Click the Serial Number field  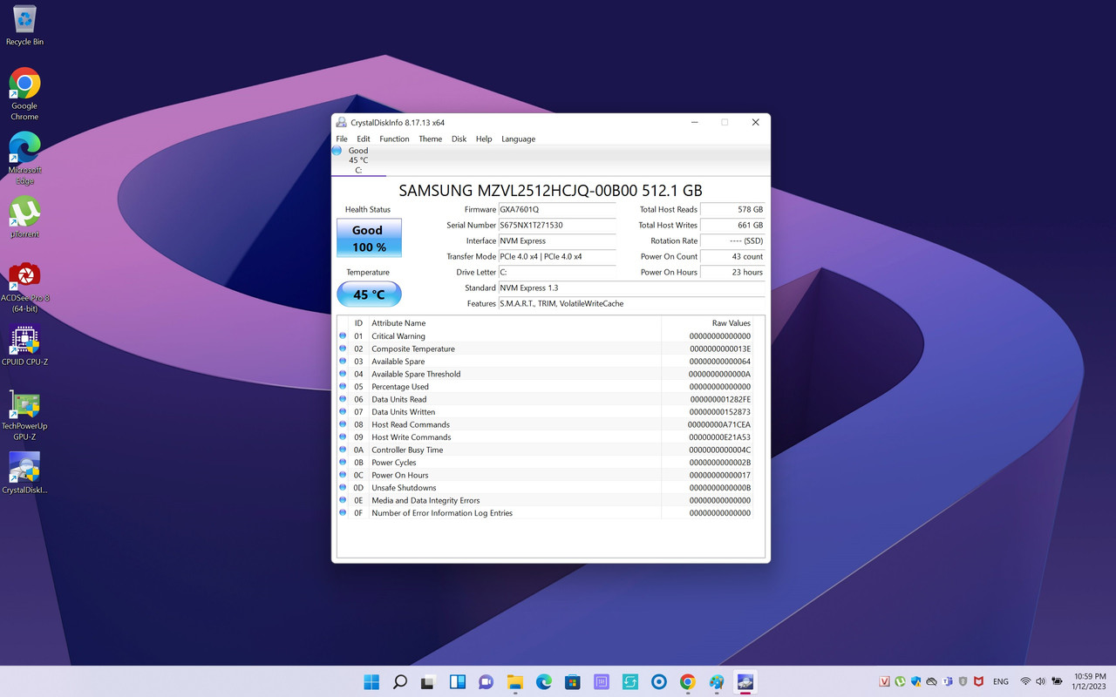(x=556, y=226)
